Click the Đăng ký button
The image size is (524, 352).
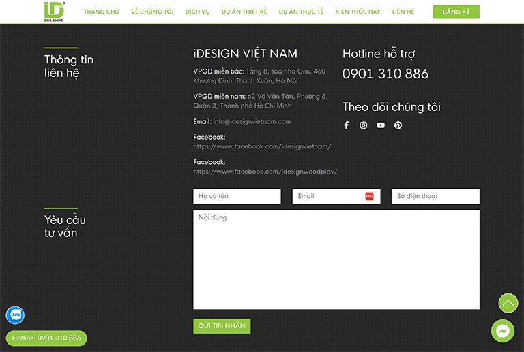pyautogui.click(x=456, y=12)
